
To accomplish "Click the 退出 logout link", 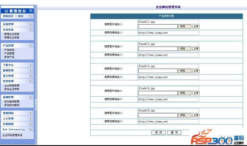I will click(20, 16).
